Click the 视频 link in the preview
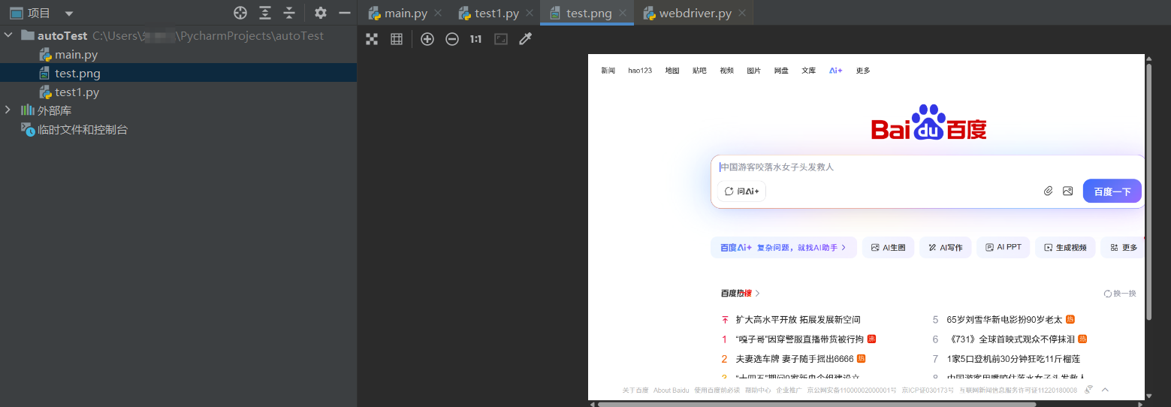Viewport: 1171px width, 407px height. point(726,71)
